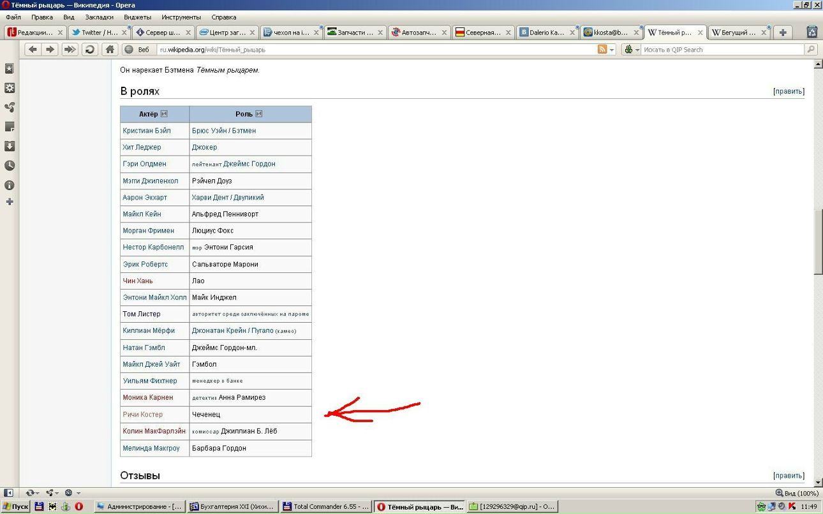This screenshot has height=514, width=823.
Task: Open the Закладки menu
Action: pos(99,17)
